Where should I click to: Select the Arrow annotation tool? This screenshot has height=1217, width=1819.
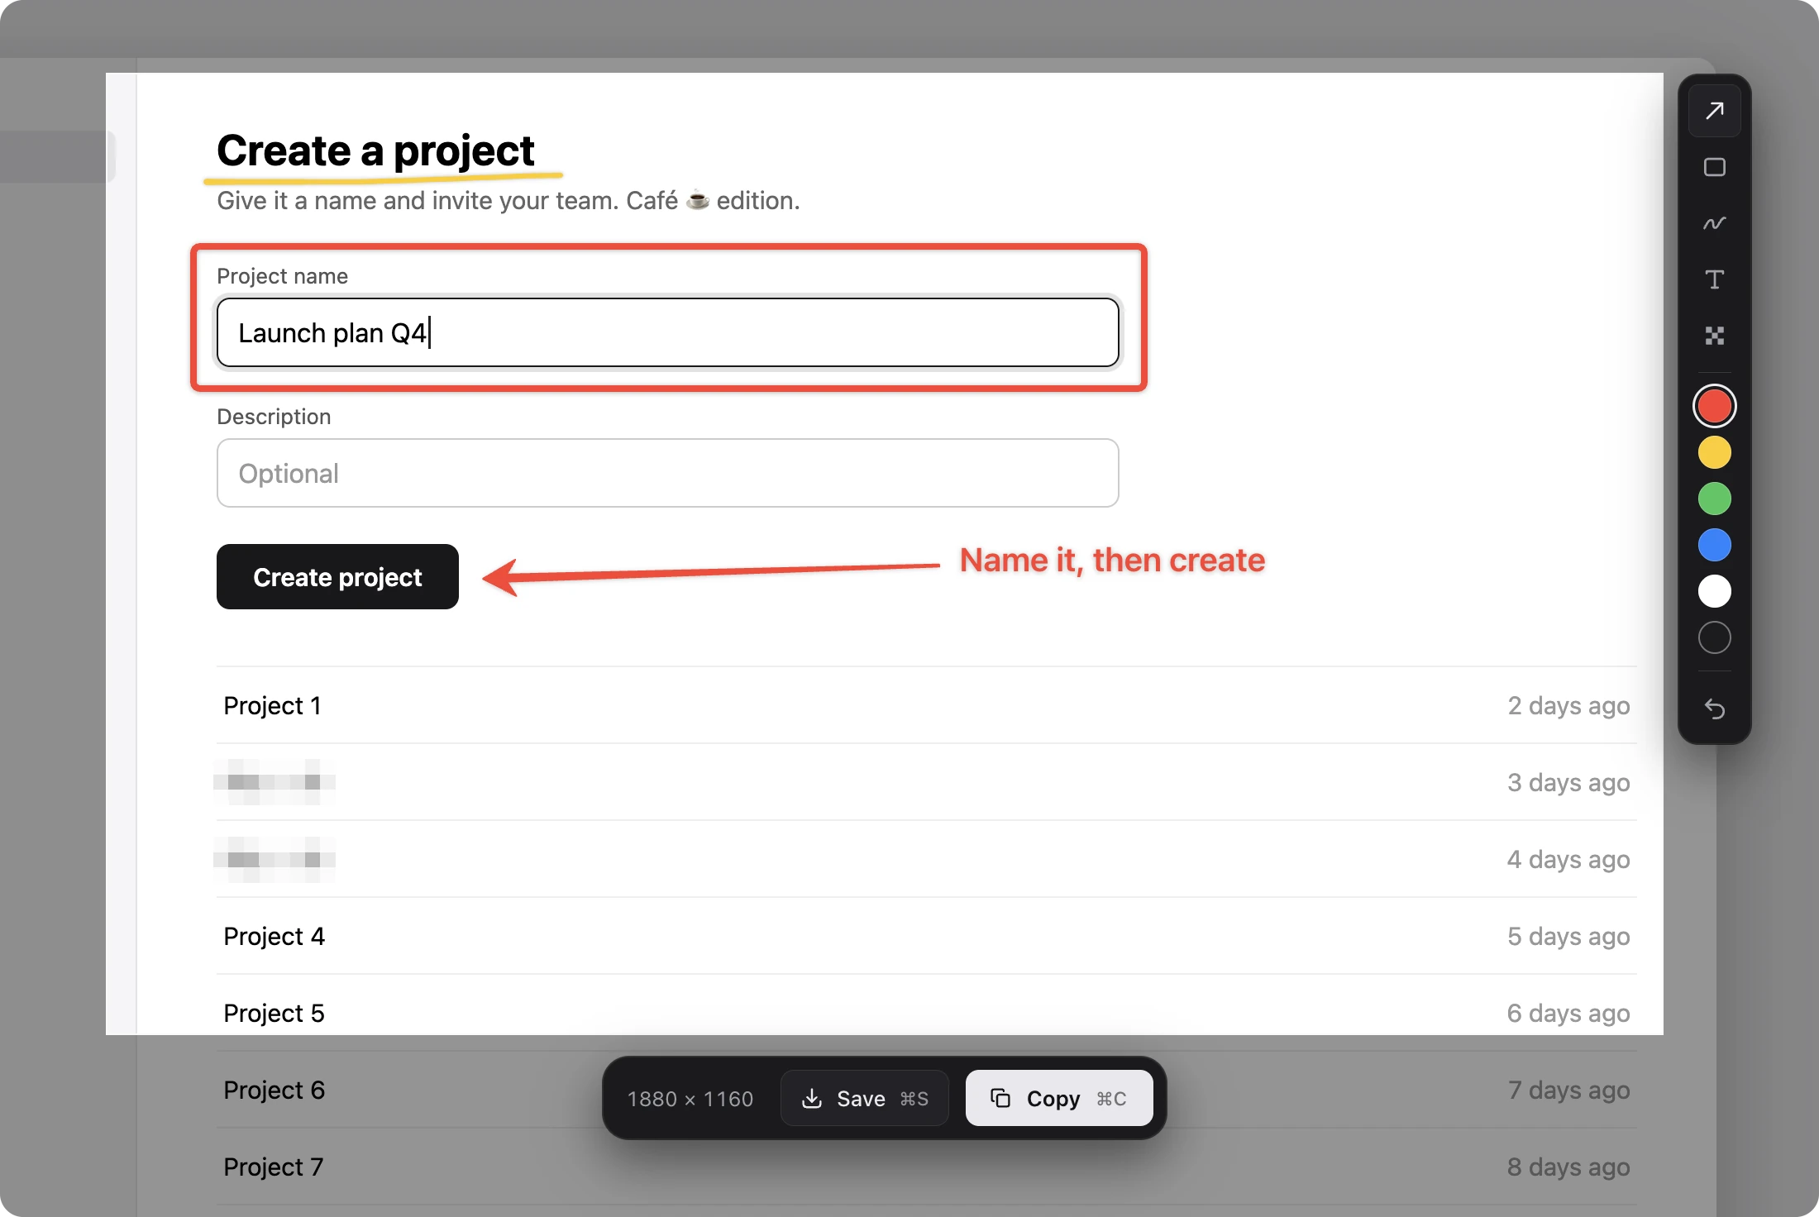point(1714,111)
